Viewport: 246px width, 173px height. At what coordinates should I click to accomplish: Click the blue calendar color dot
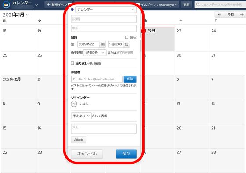(72, 9)
